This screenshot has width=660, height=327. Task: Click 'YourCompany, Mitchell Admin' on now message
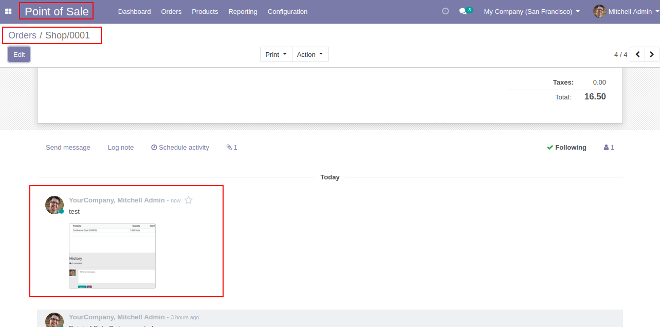point(117,200)
